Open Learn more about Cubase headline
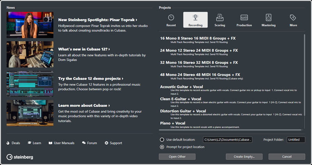 (84, 105)
